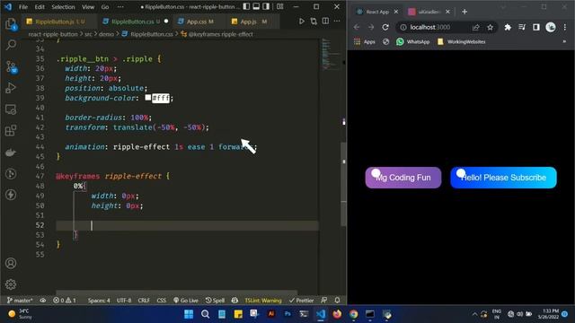This screenshot has width=575, height=323.
Task: Open the WorkingWebsites bookmark folder
Action: tap(461, 42)
